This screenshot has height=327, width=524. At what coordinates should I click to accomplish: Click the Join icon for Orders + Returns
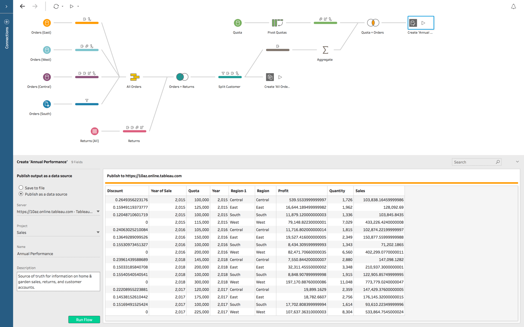(182, 76)
